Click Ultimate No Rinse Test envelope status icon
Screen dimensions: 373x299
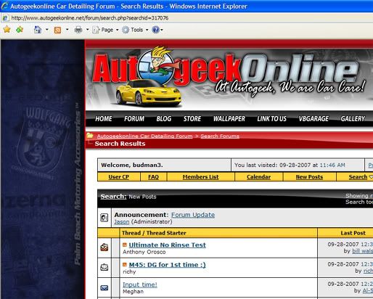point(104,247)
